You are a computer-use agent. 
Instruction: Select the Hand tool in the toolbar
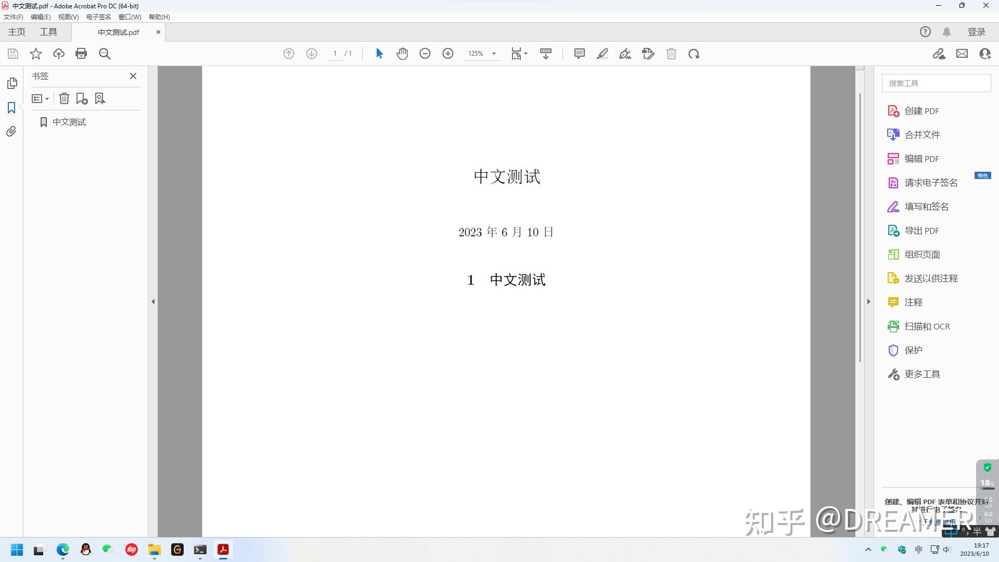402,54
